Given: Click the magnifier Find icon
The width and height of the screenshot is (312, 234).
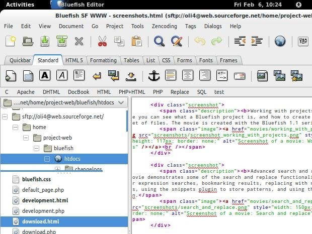Looking at the screenshot, I should (160, 41).
